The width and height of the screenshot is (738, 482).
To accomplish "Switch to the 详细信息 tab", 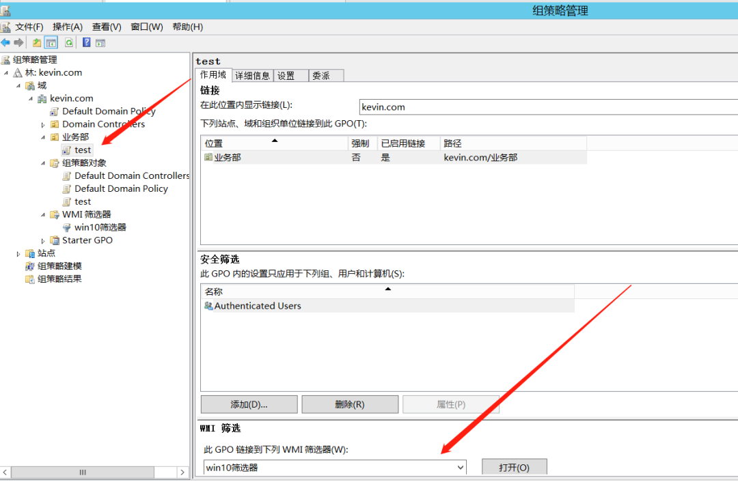I will (x=252, y=76).
